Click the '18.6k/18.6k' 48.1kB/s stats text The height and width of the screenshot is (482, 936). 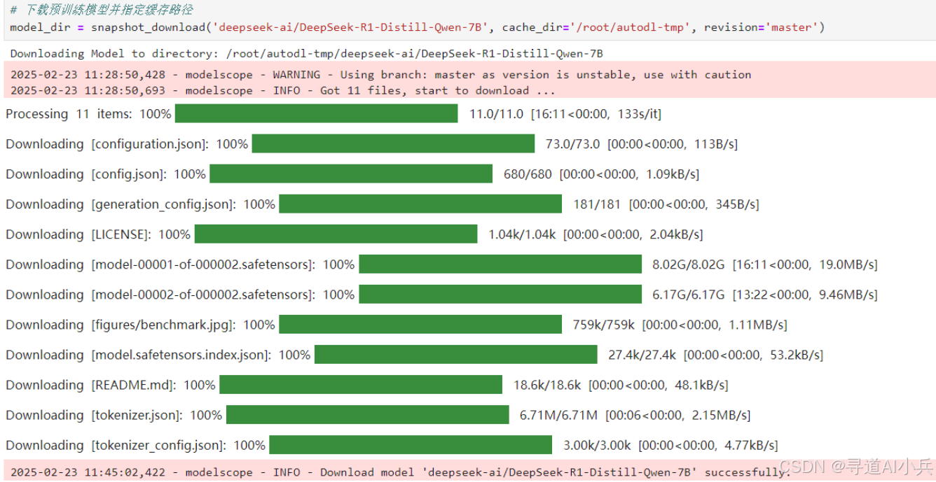(621, 385)
